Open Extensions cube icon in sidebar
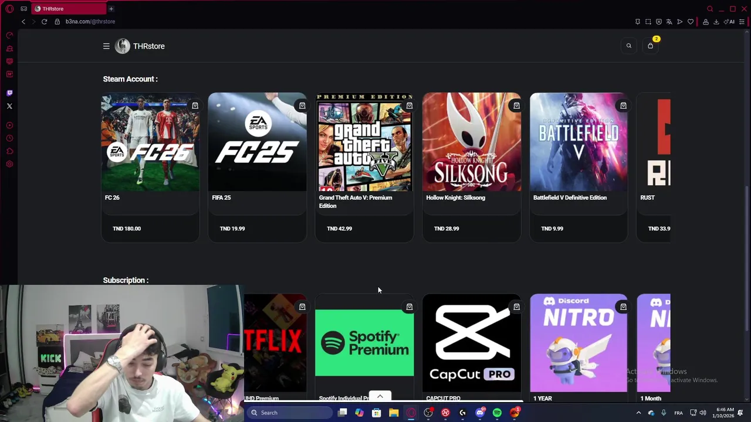The width and height of the screenshot is (751, 422). click(x=9, y=151)
